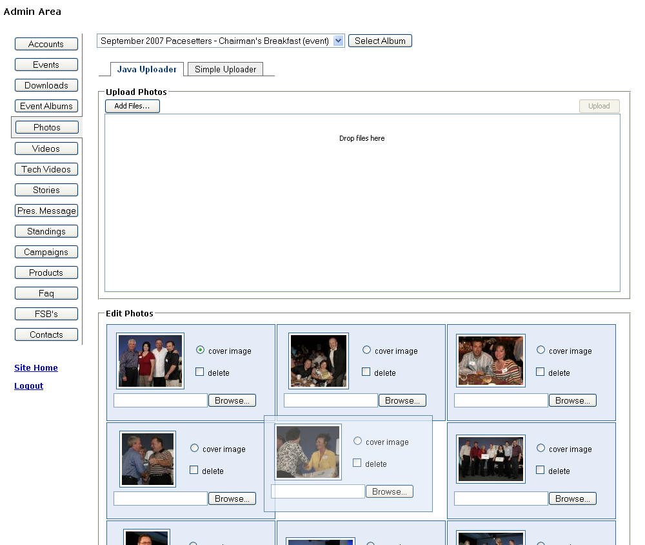Set first photo as cover image
The image size is (645, 545).
point(200,350)
